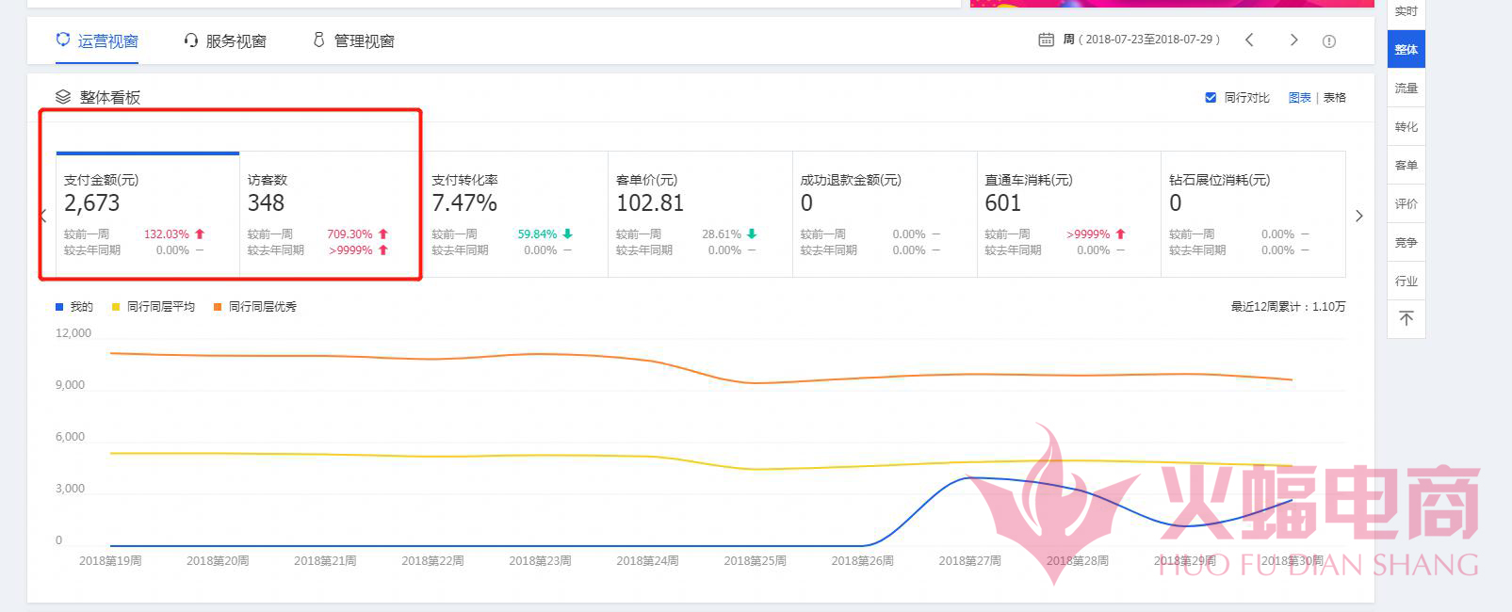Switch to the 运营视窗 tab
This screenshot has width=1512, height=612.
click(x=97, y=40)
